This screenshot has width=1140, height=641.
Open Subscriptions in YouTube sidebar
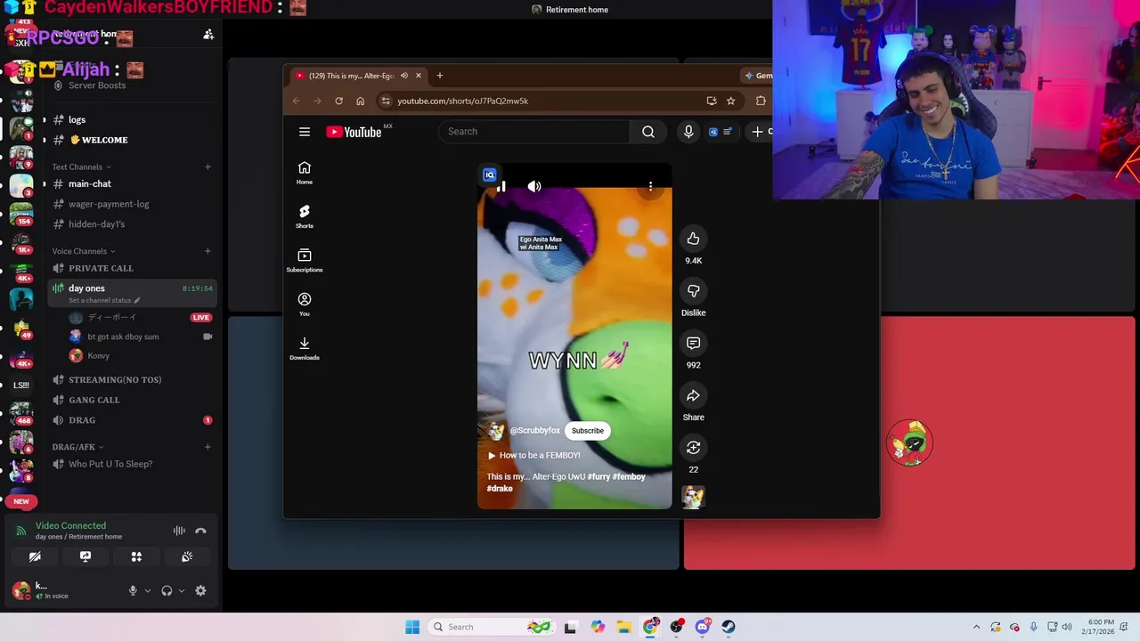(x=305, y=260)
